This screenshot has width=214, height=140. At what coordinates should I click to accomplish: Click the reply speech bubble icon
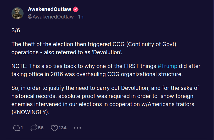pos(16,128)
